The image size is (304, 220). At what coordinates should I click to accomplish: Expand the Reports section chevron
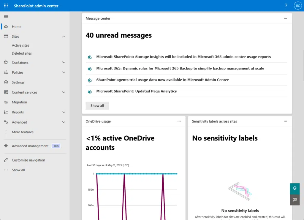click(x=64, y=112)
